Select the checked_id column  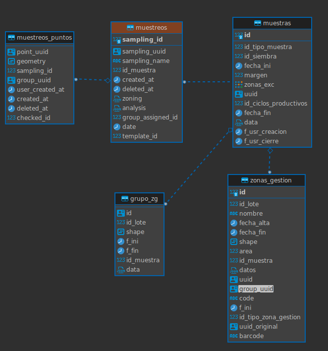tap(34, 118)
